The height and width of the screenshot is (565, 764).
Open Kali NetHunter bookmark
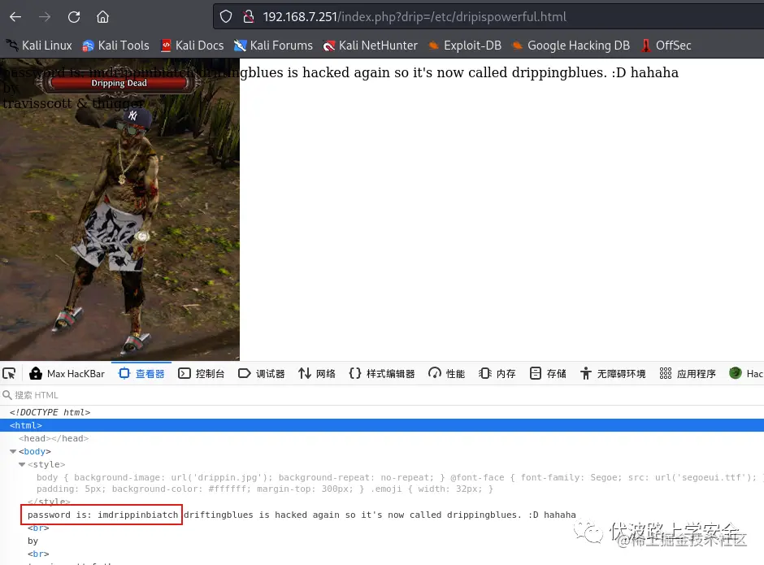tap(371, 46)
